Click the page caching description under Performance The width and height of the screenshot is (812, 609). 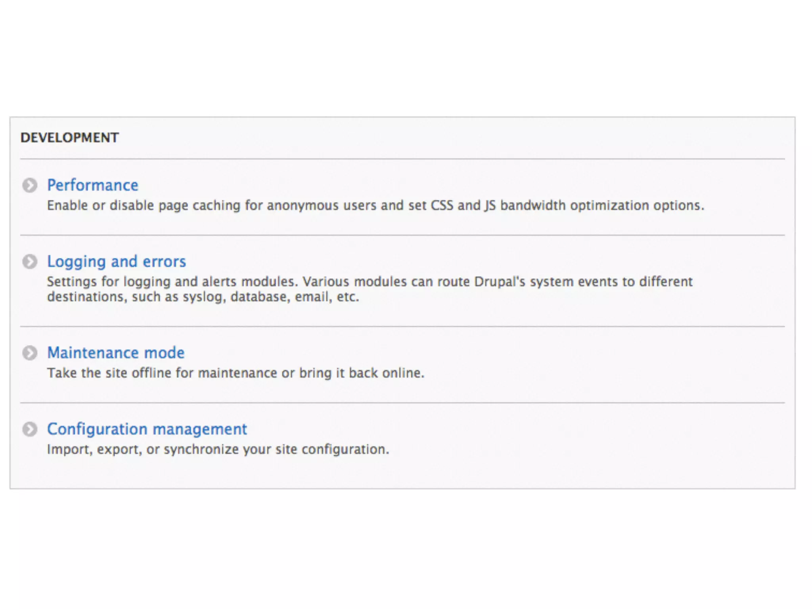[x=375, y=205]
